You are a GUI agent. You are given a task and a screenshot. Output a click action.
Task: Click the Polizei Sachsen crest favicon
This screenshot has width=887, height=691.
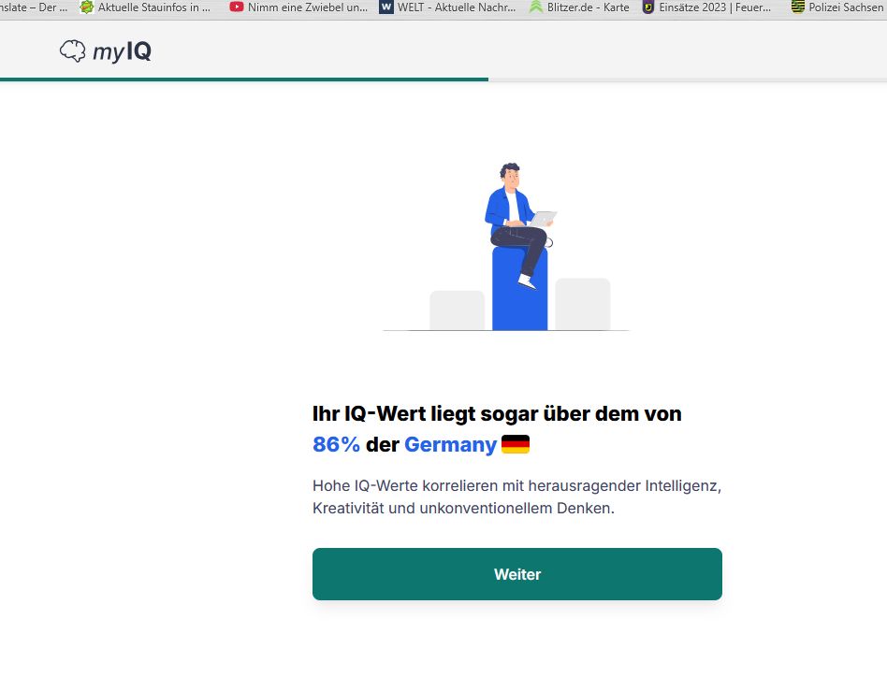798,7
